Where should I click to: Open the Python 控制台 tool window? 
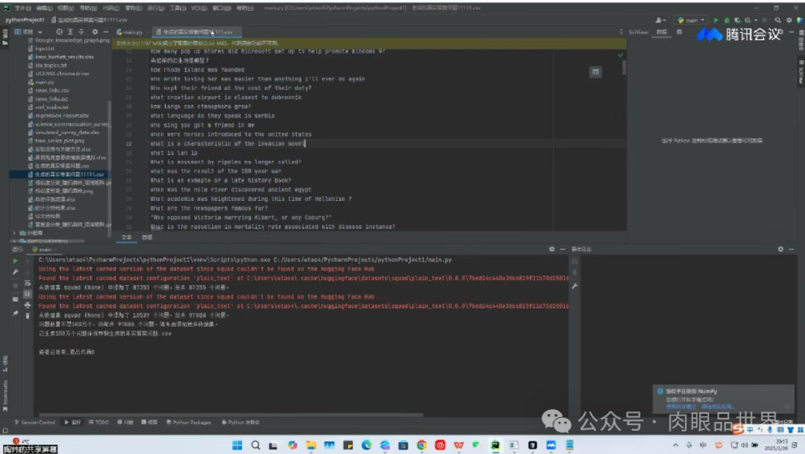(240, 422)
